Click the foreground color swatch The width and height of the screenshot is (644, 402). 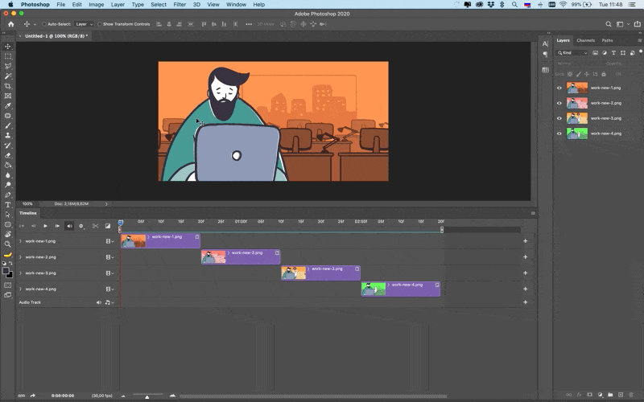point(6,271)
